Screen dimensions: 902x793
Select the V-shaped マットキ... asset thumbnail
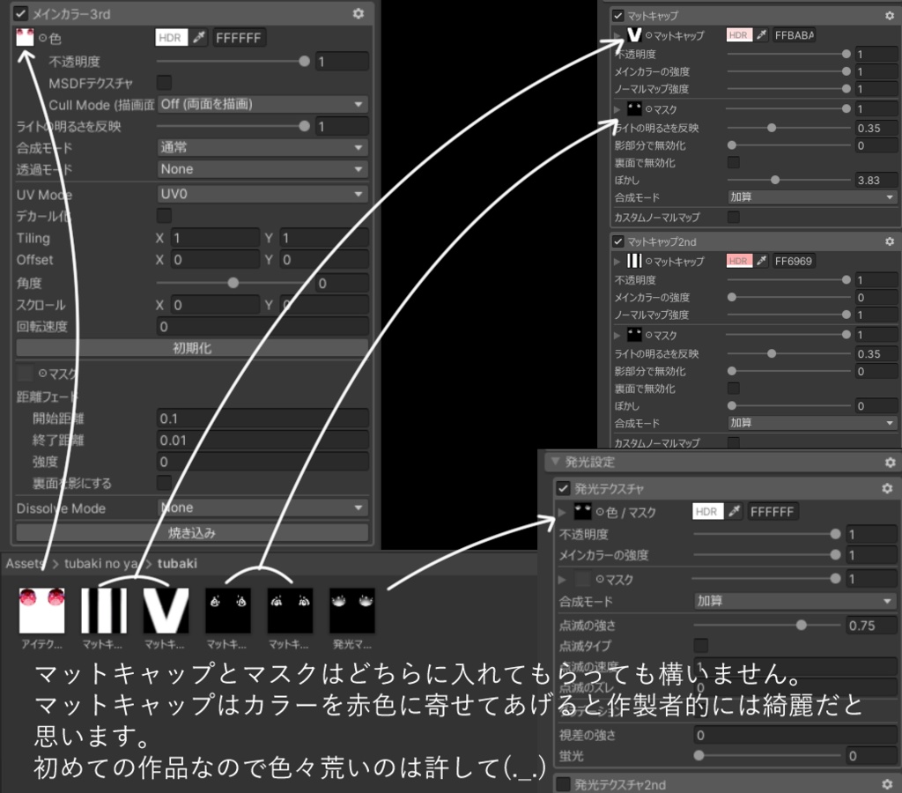pos(166,610)
